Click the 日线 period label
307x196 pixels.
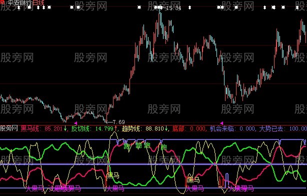38,2
